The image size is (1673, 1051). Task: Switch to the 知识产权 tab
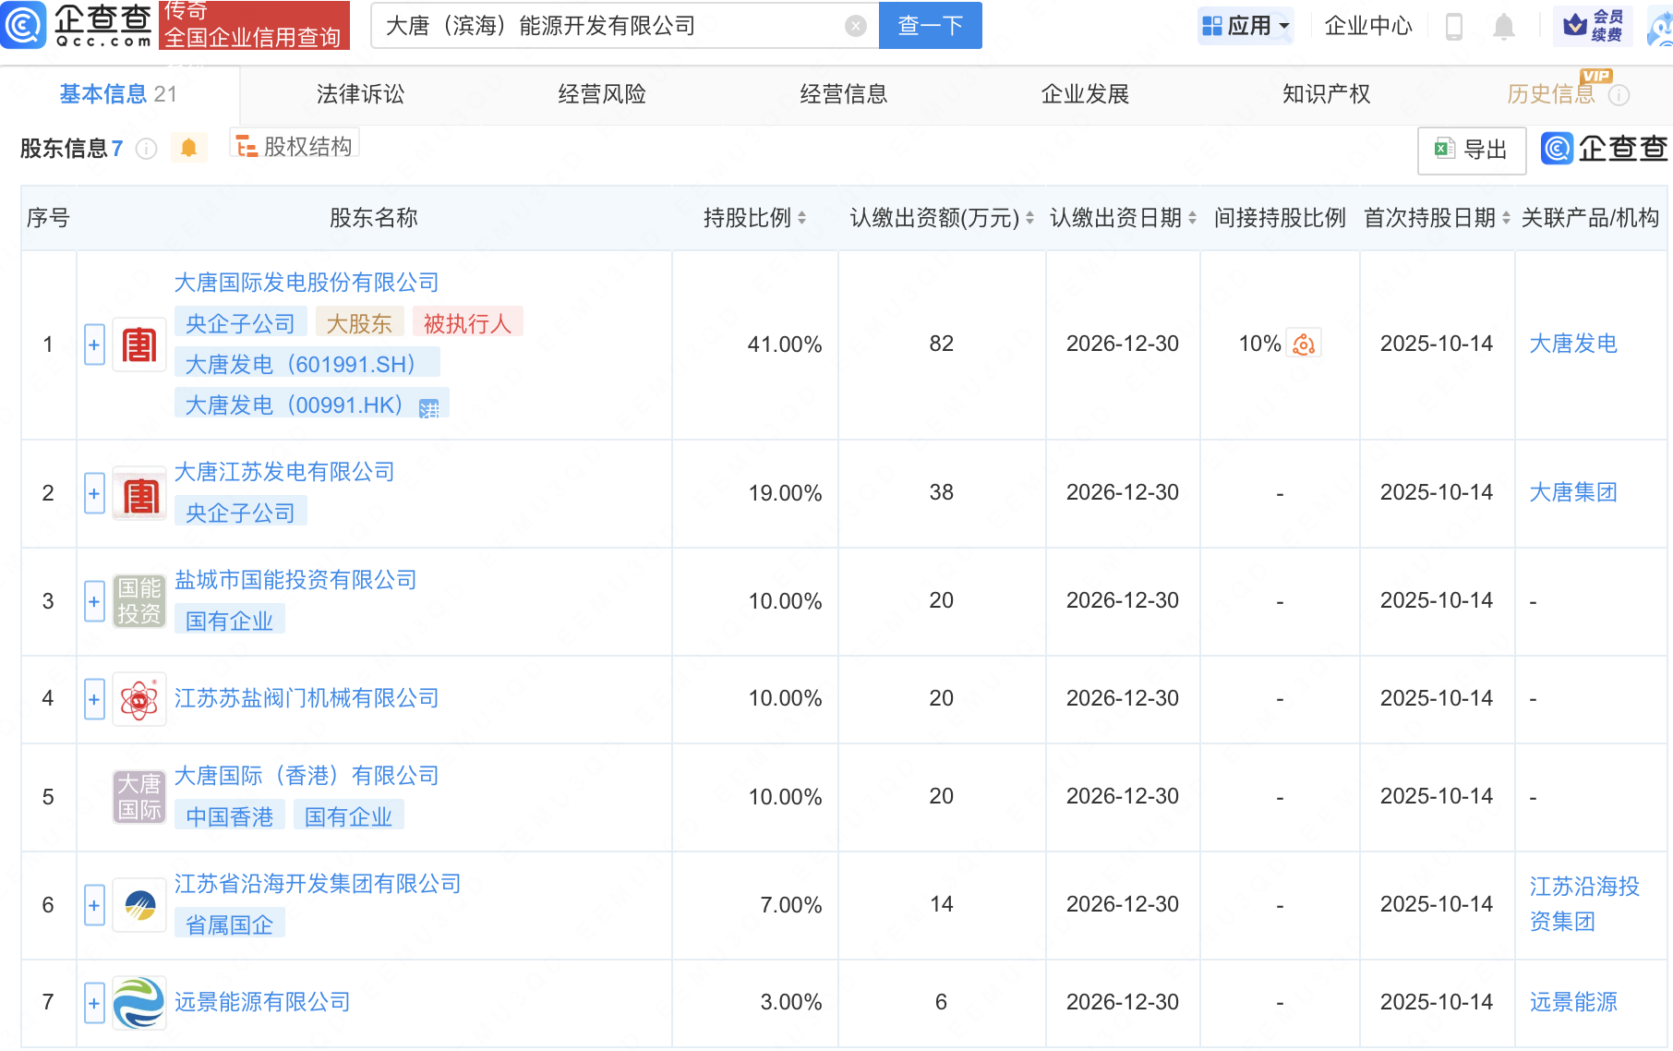click(1326, 94)
